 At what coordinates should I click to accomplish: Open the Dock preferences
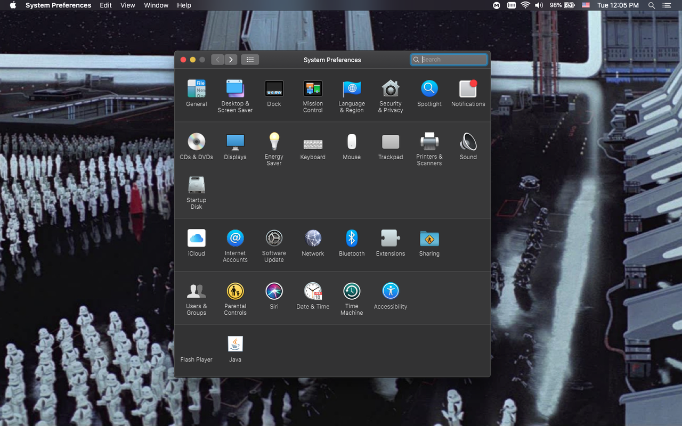[274, 89]
